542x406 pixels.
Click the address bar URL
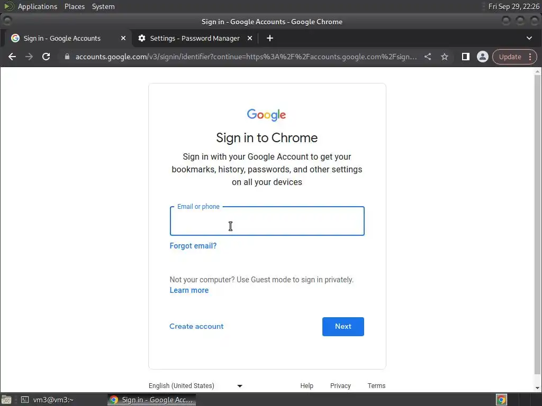click(x=246, y=57)
